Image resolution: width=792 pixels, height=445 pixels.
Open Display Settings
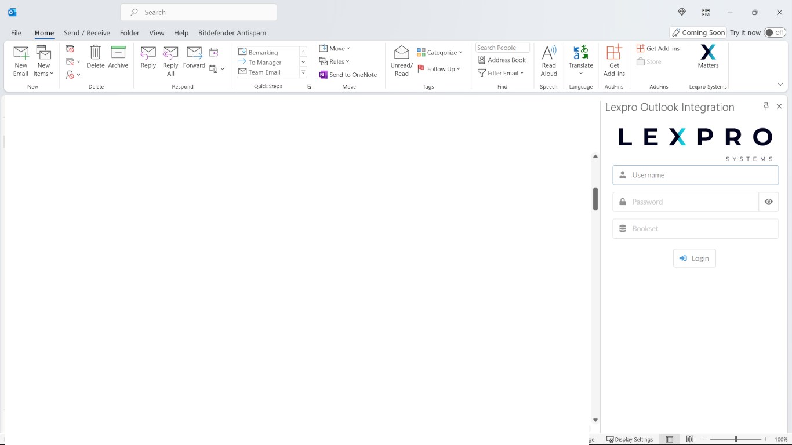pos(630,439)
